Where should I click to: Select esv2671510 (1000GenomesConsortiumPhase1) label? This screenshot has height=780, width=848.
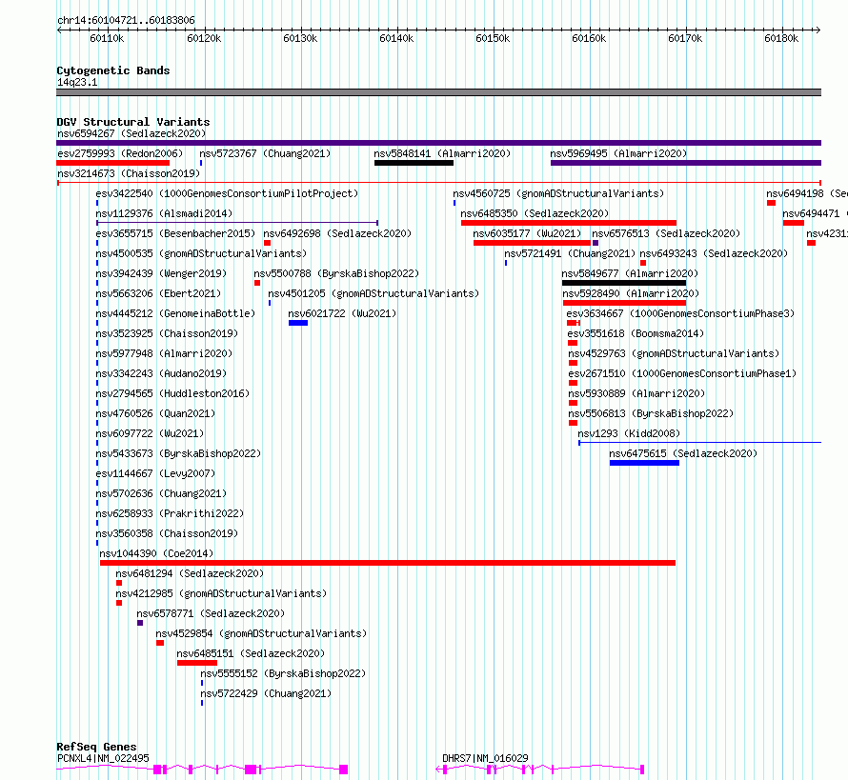(682, 373)
